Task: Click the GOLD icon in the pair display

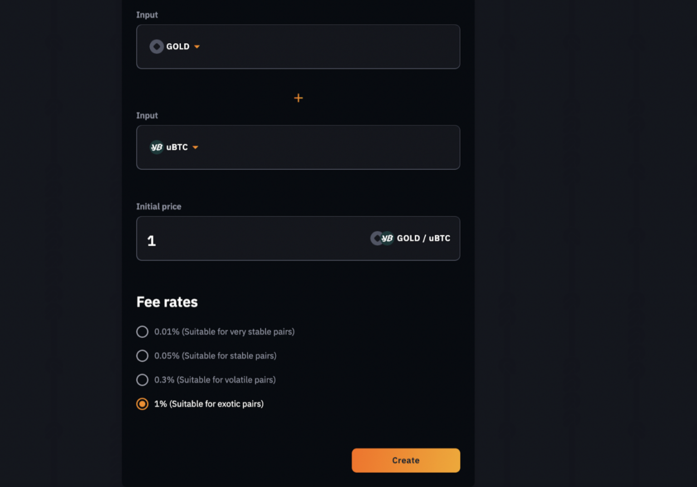Action: tap(377, 238)
